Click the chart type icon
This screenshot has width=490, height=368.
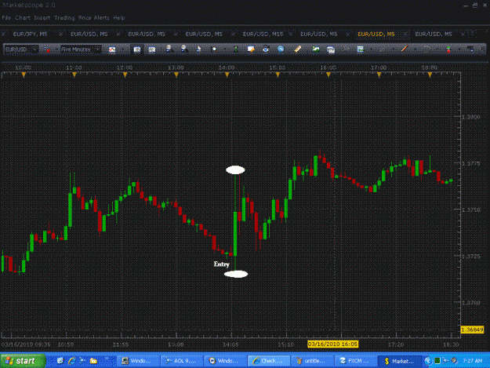(112, 49)
